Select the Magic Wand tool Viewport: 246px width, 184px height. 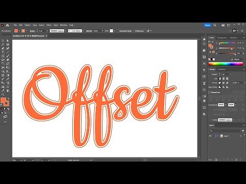[x=3, y=44]
